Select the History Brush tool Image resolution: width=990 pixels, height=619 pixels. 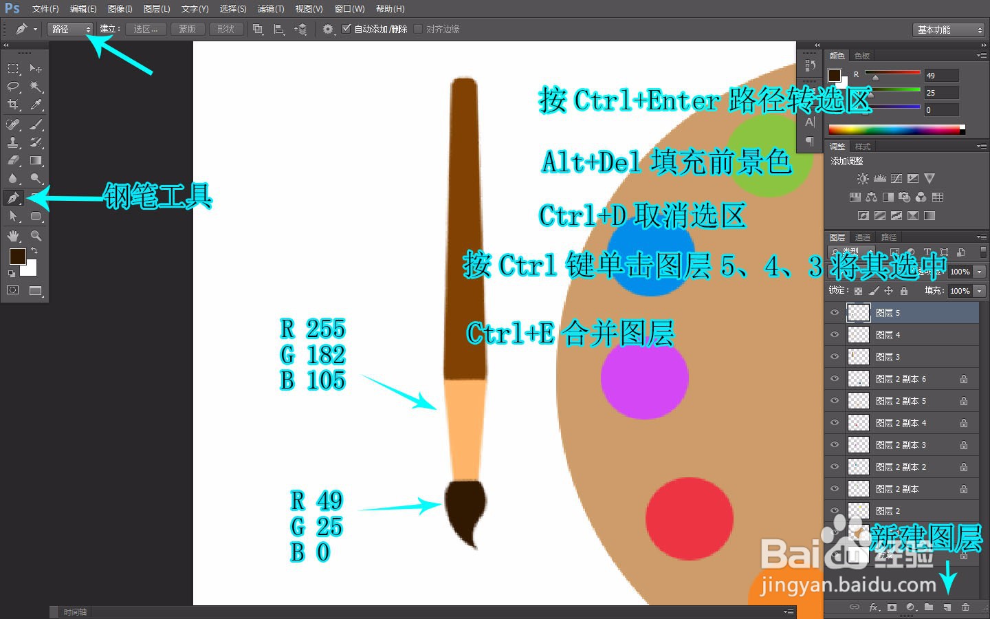36,142
